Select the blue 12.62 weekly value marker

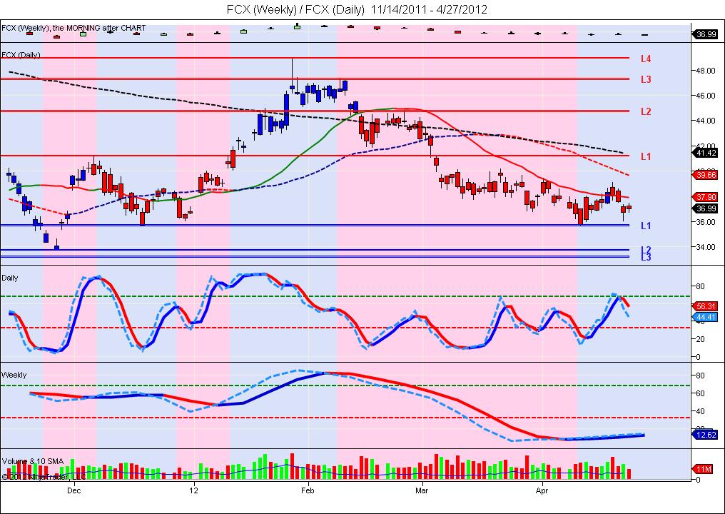705,435
